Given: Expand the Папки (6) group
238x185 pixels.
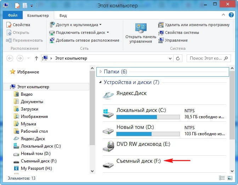Looking at the screenshot, I should [x=100, y=72].
